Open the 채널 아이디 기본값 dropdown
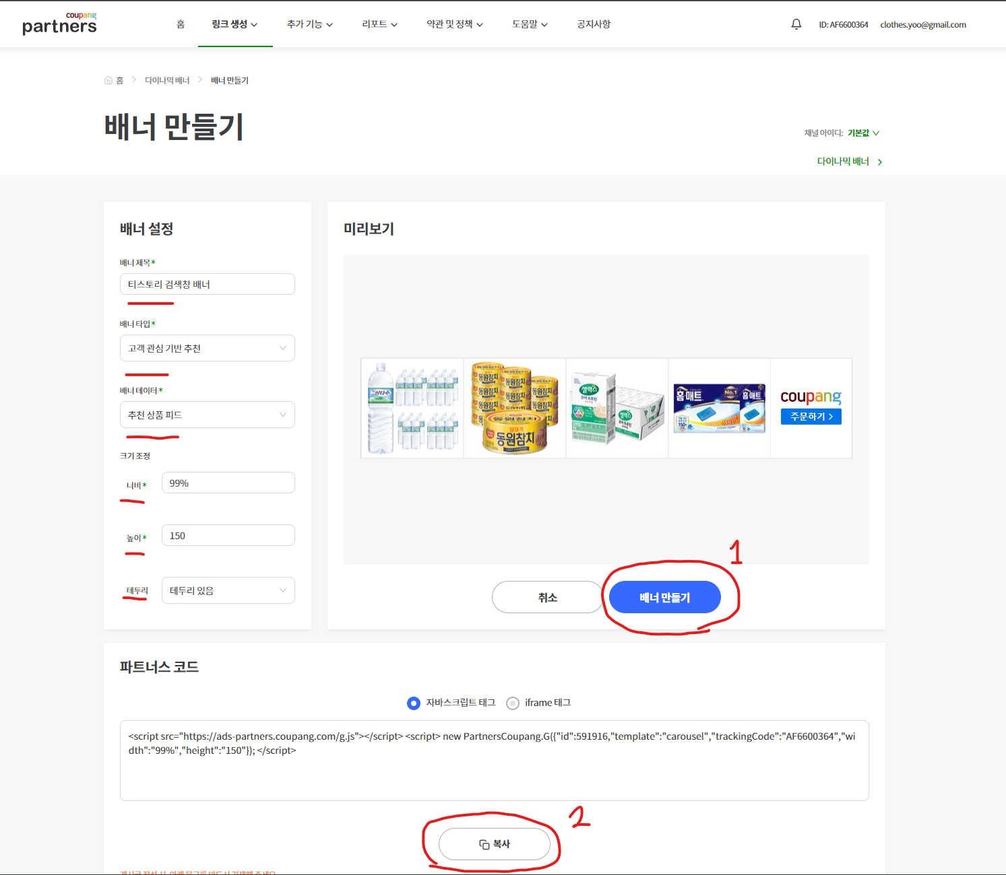This screenshot has height=875, width=1006. click(863, 133)
